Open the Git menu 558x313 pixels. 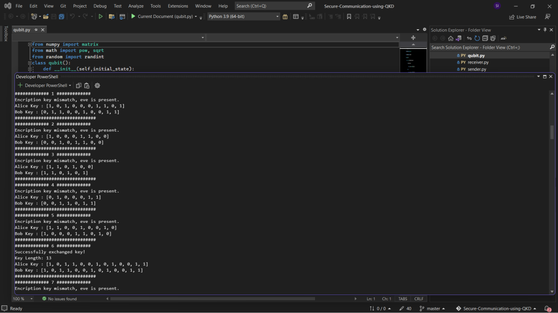pyautogui.click(x=63, y=6)
